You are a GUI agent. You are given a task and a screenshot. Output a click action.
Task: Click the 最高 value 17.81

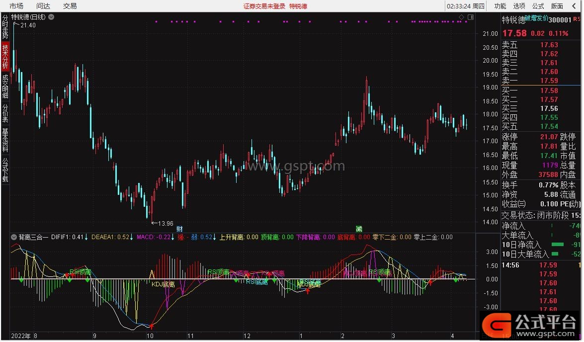click(549, 147)
